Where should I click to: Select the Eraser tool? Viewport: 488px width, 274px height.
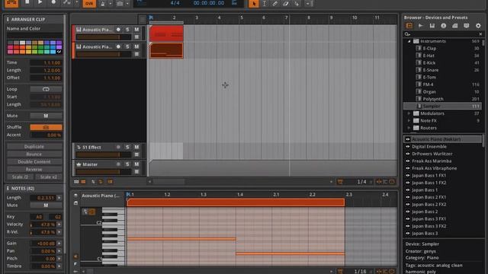point(286,3)
